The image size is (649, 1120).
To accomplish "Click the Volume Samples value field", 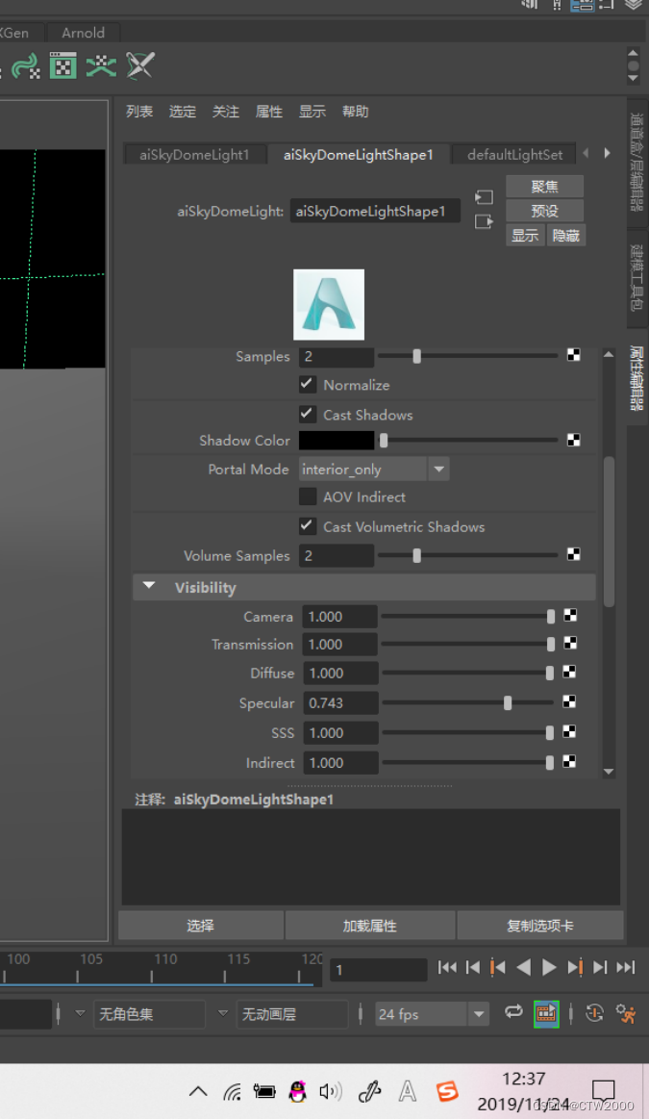I will (x=337, y=556).
